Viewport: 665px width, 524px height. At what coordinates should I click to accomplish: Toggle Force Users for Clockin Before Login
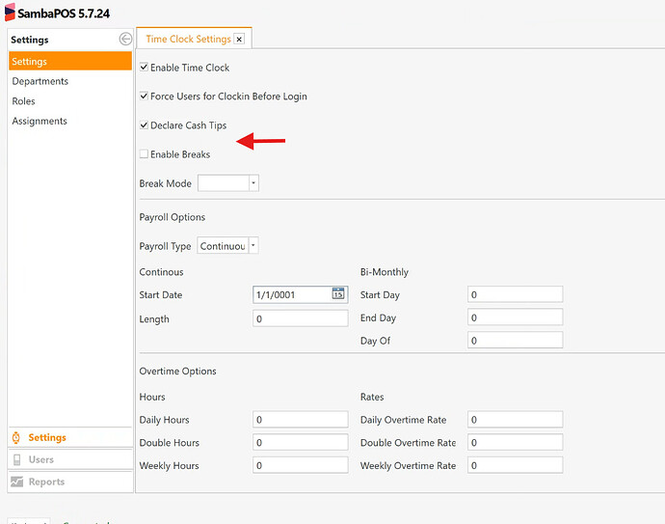pos(145,97)
